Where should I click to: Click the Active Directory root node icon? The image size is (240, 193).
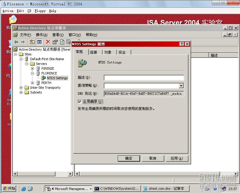pos(15,49)
